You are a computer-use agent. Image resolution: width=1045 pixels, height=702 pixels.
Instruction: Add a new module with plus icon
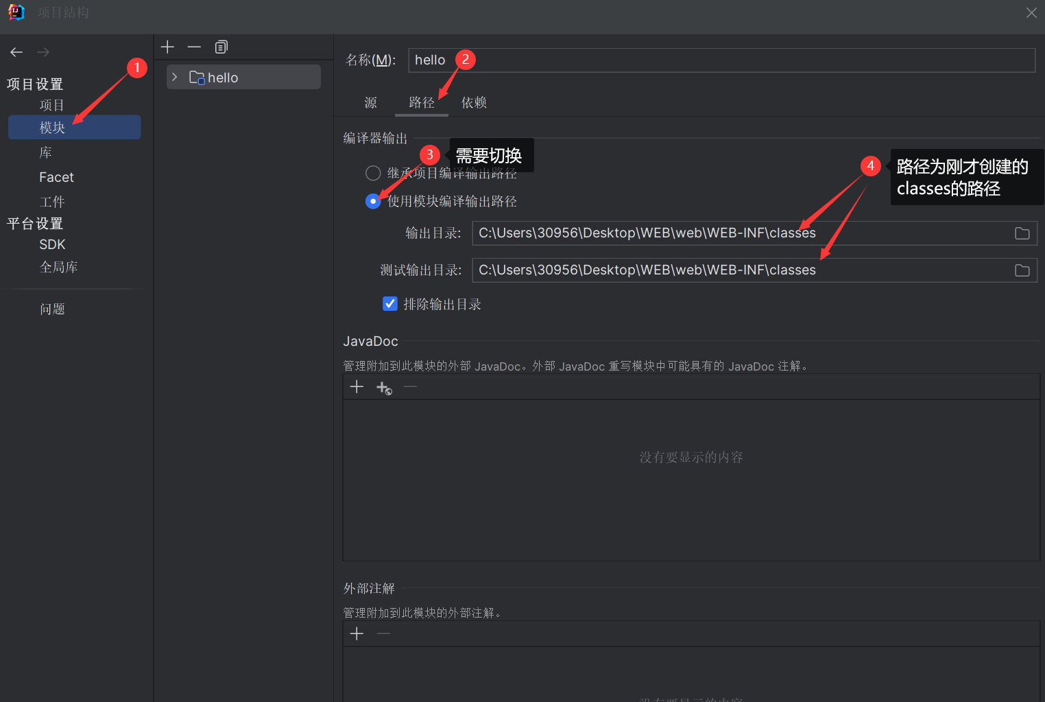point(168,47)
